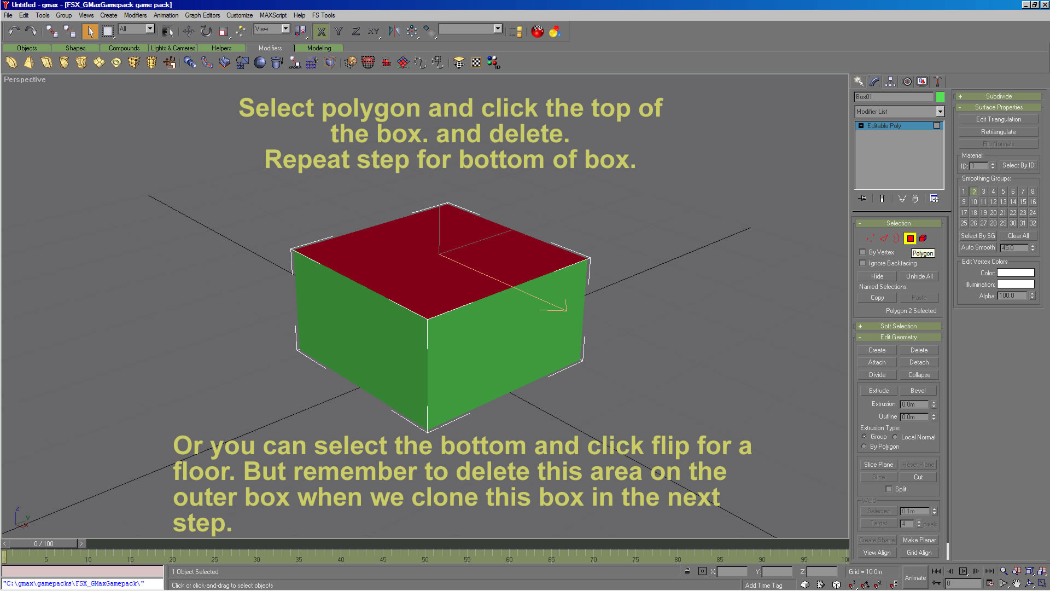The height and width of the screenshot is (591, 1050).
Task: Select Element sub-object level icon
Action: 923,238
